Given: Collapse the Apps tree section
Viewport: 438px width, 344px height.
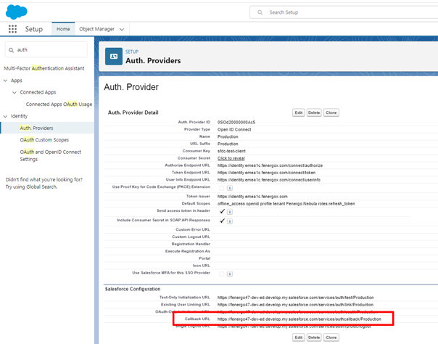Looking at the screenshot, I should [x=5, y=81].
